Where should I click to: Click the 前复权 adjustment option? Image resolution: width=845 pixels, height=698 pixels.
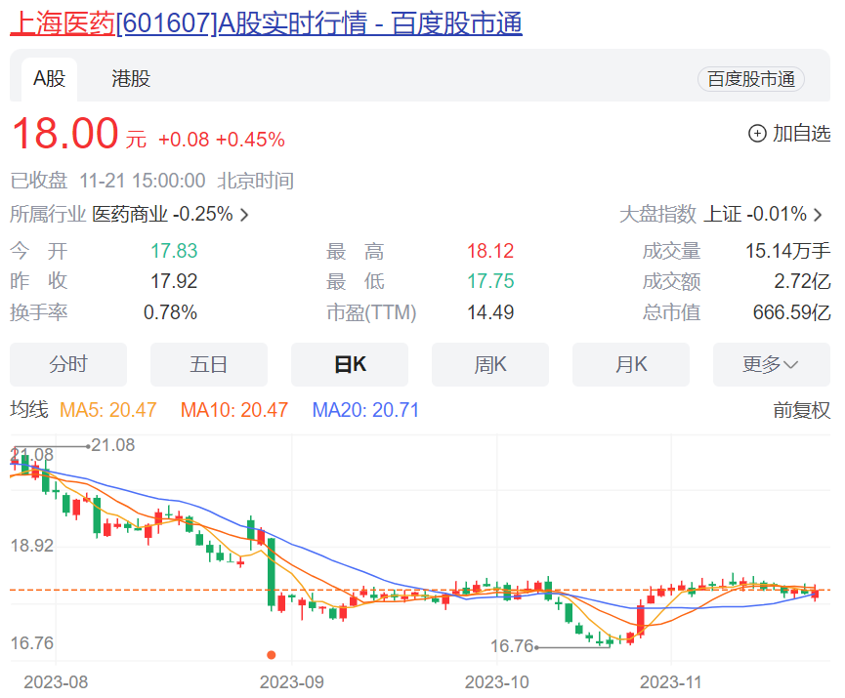coord(801,410)
